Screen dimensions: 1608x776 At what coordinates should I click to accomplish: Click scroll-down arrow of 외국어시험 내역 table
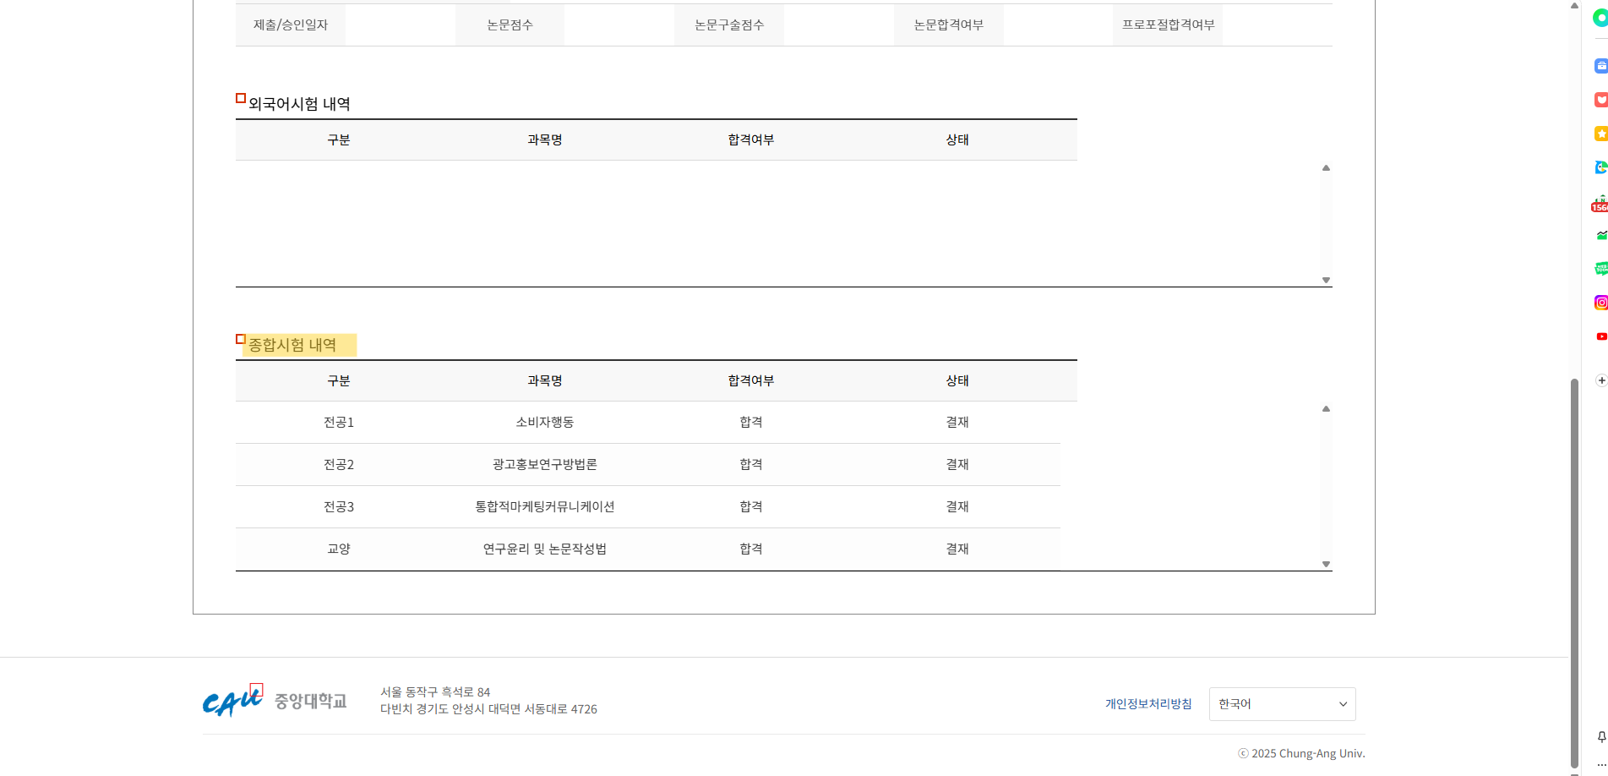pos(1326,280)
